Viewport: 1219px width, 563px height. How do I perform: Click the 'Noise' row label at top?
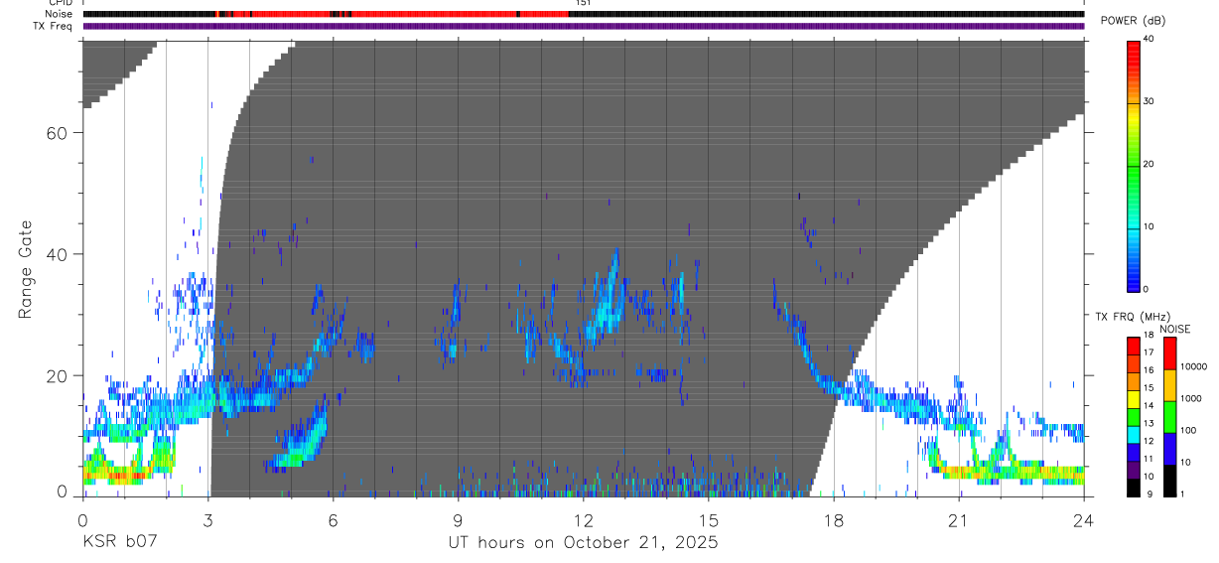[x=60, y=14]
